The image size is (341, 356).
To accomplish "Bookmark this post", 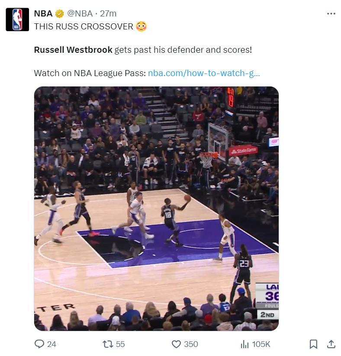I will coord(313,344).
